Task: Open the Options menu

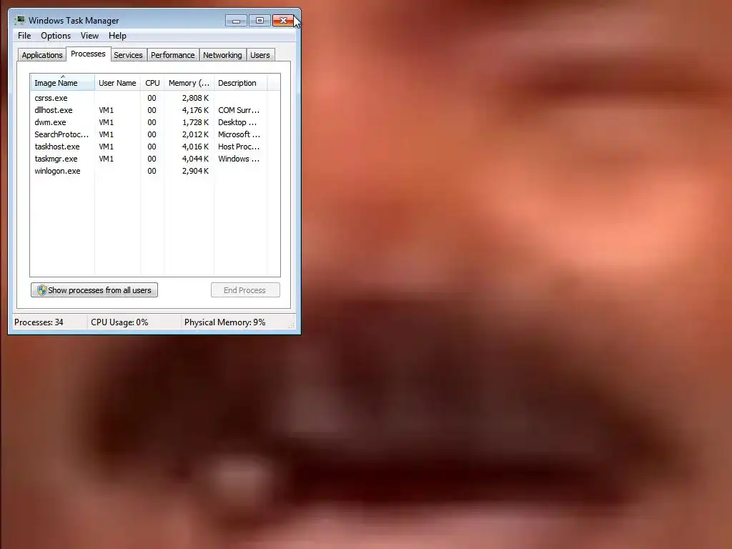Action: click(x=56, y=36)
